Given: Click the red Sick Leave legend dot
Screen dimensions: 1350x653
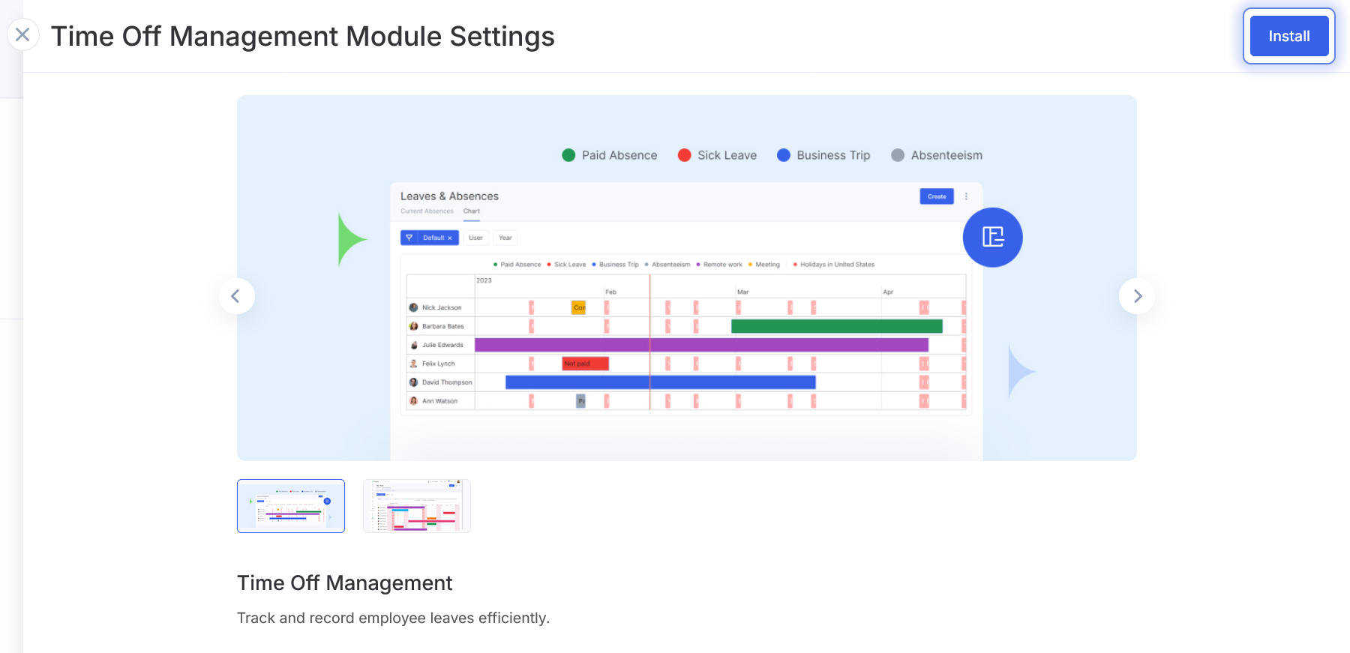Looking at the screenshot, I should click(684, 155).
